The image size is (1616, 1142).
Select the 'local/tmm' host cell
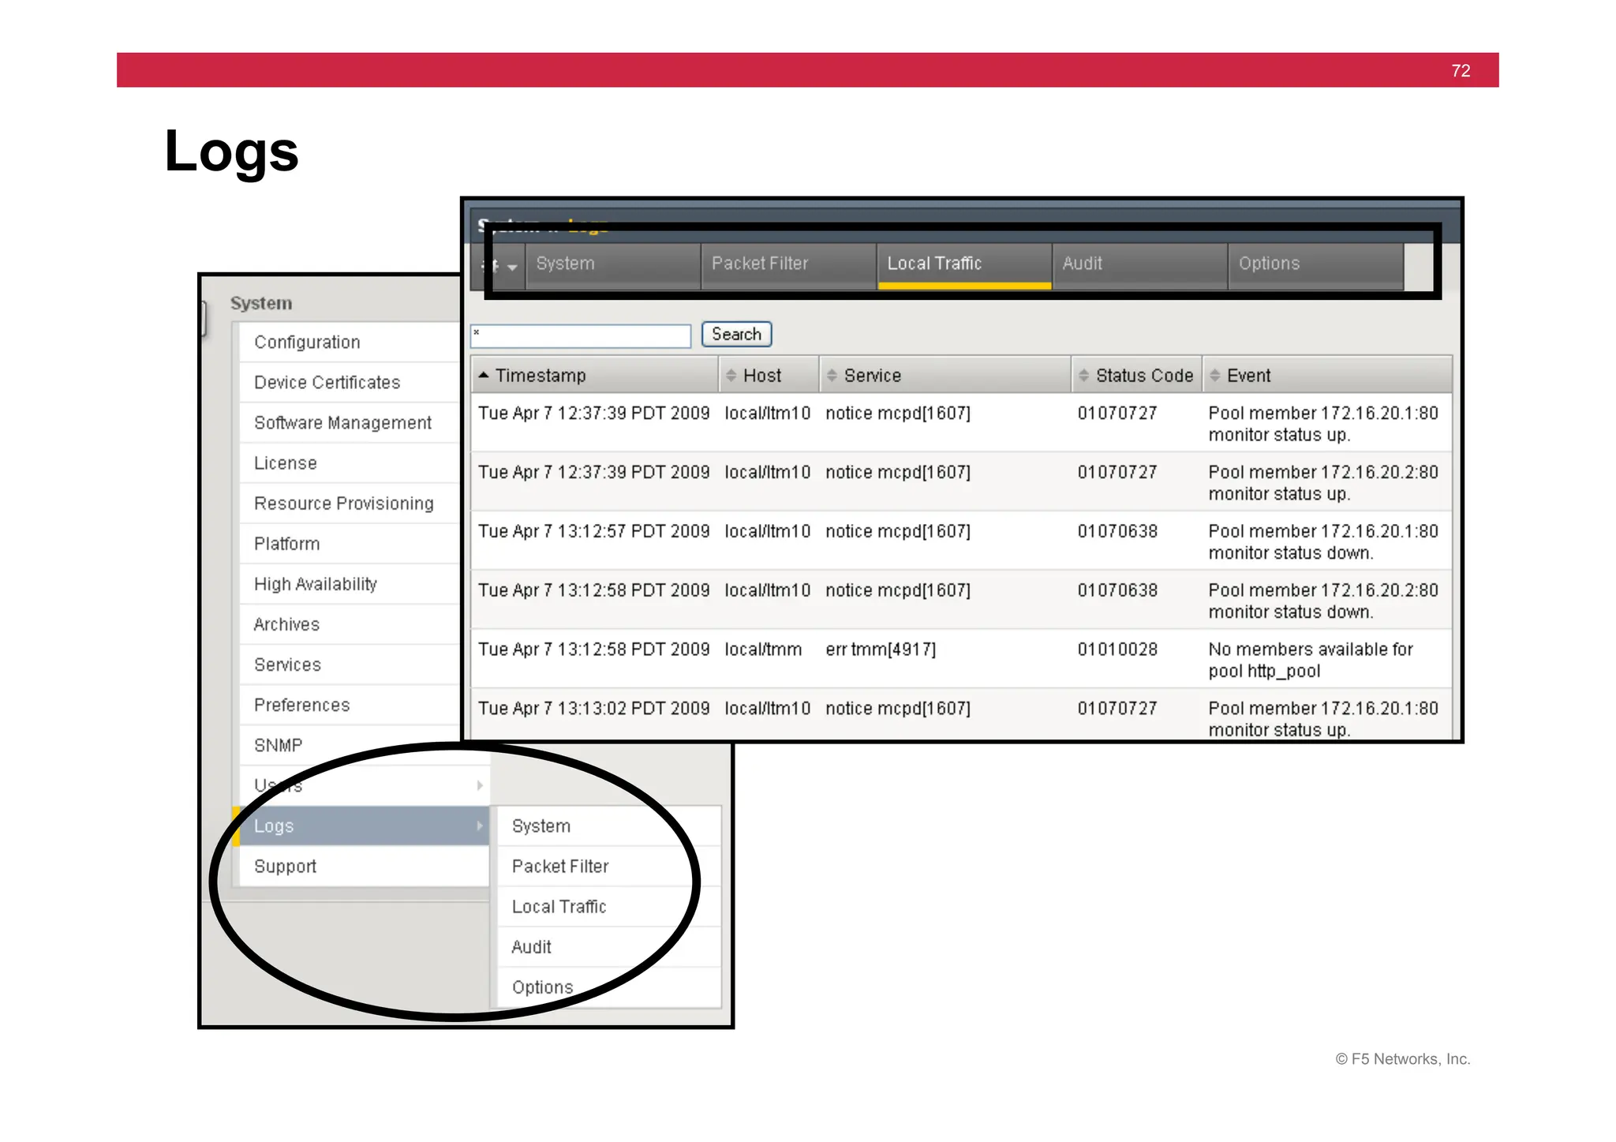pyautogui.click(x=763, y=650)
